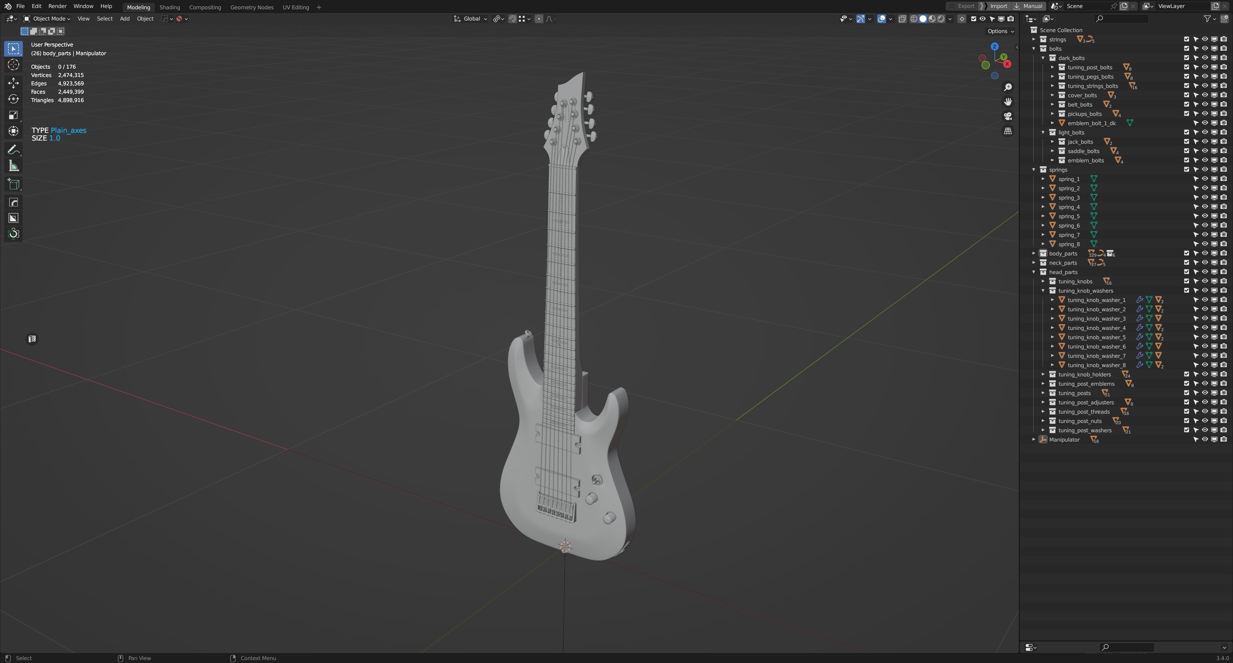Viewport: 1233px width, 663px height.
Task: Open editor type button in viewport header
Action: 11,19
